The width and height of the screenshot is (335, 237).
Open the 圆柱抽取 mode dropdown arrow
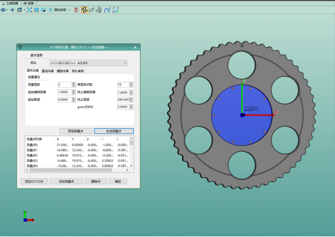(x=70, y=10)
